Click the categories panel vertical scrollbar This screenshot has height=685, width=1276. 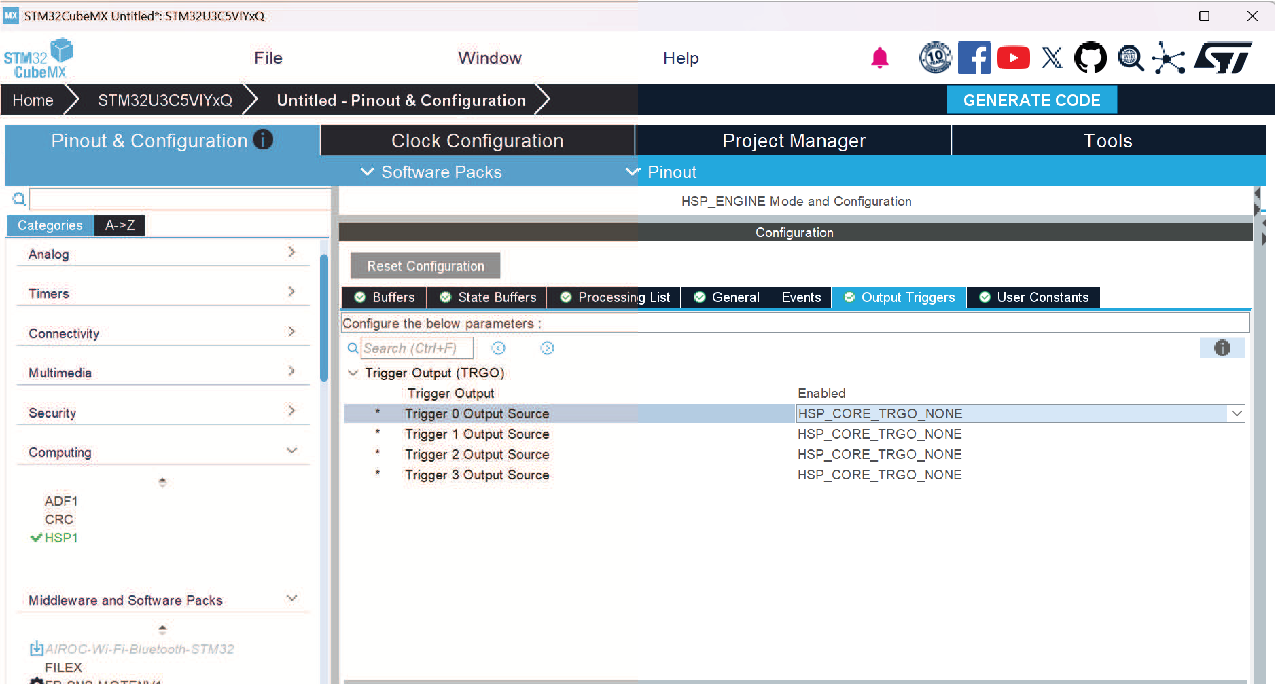tap(324, 318)
